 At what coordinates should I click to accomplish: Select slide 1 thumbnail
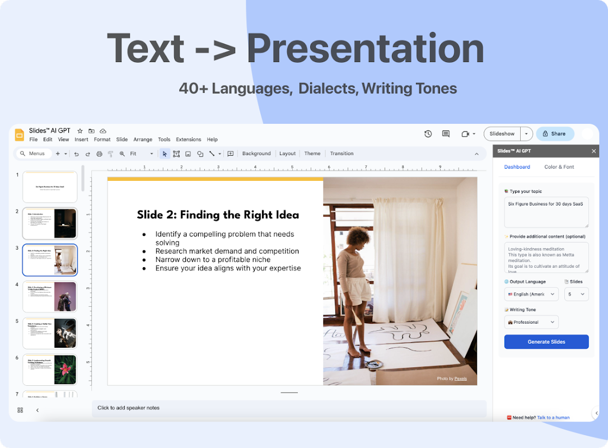[x=50, y=187]
